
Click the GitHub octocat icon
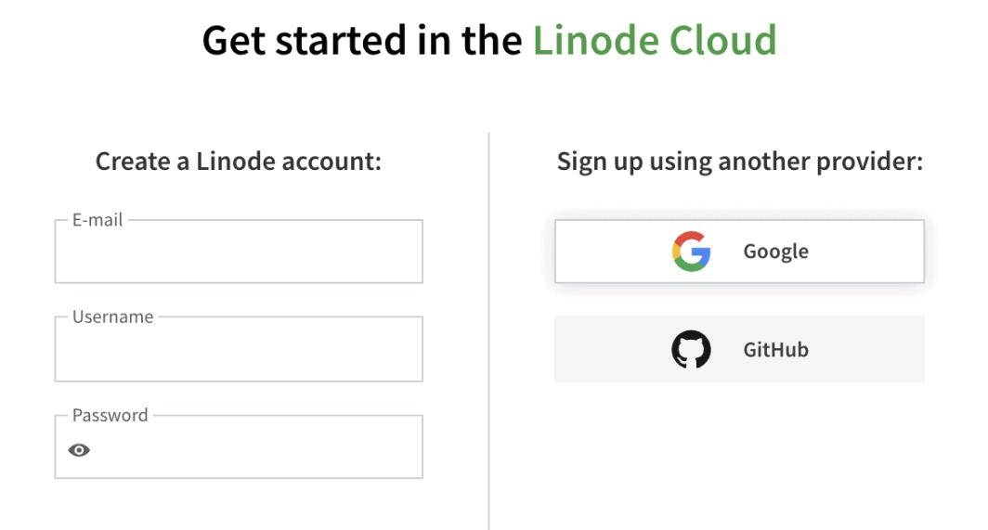[x=691, y=350]
